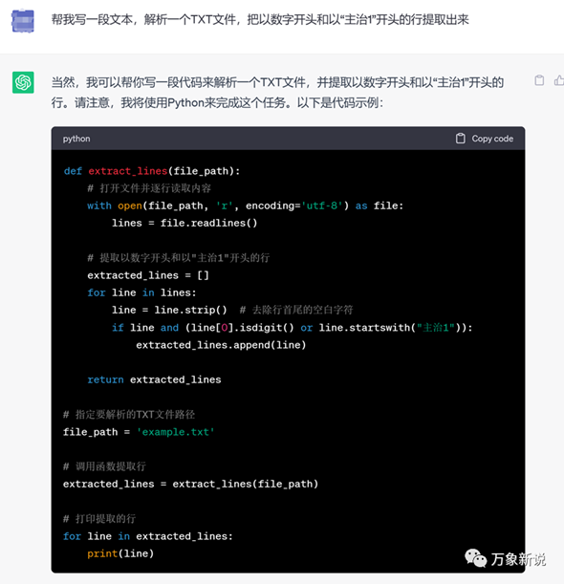Click the 'example.txt' string in code
The width and height of the screenshot is (564, 584).
(176, 432)
